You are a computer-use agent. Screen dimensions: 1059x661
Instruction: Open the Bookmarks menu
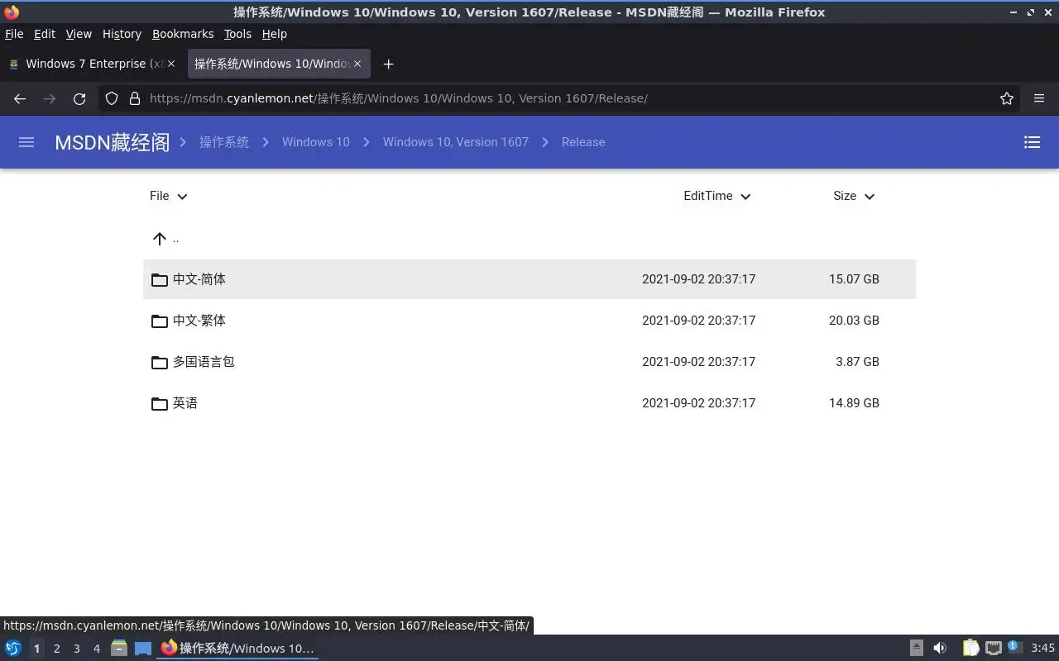click(x=183, y=34)
